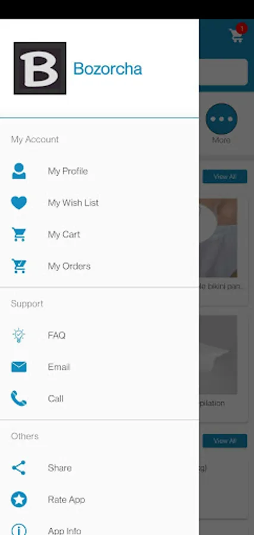This screenshot has height=535, width=254.
Task: Tap the heart icon for My Wish List
Action: [19, 203]
